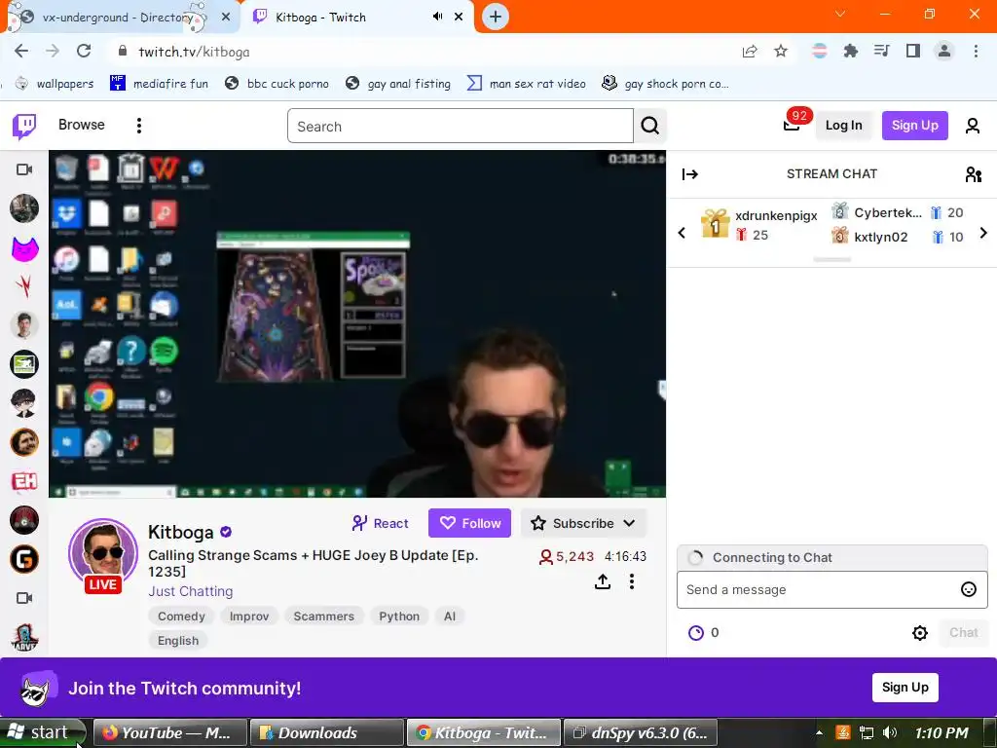The image size is (997, 748).
Task: Reload the Twitch page
Action: pos(84,51)
